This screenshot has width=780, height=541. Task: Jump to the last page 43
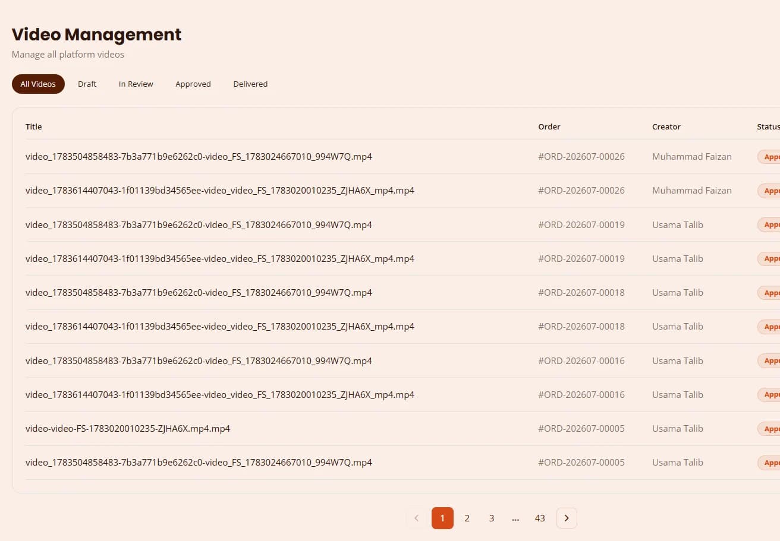click(540, 518)
